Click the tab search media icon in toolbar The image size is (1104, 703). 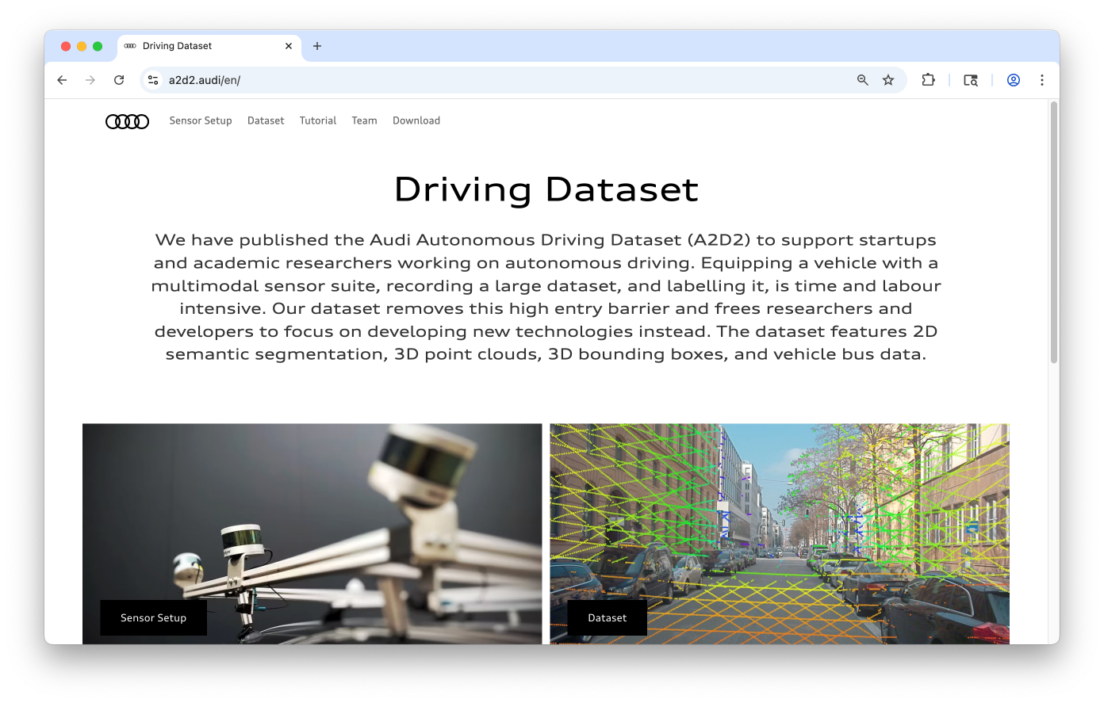(x=971, y=80)
